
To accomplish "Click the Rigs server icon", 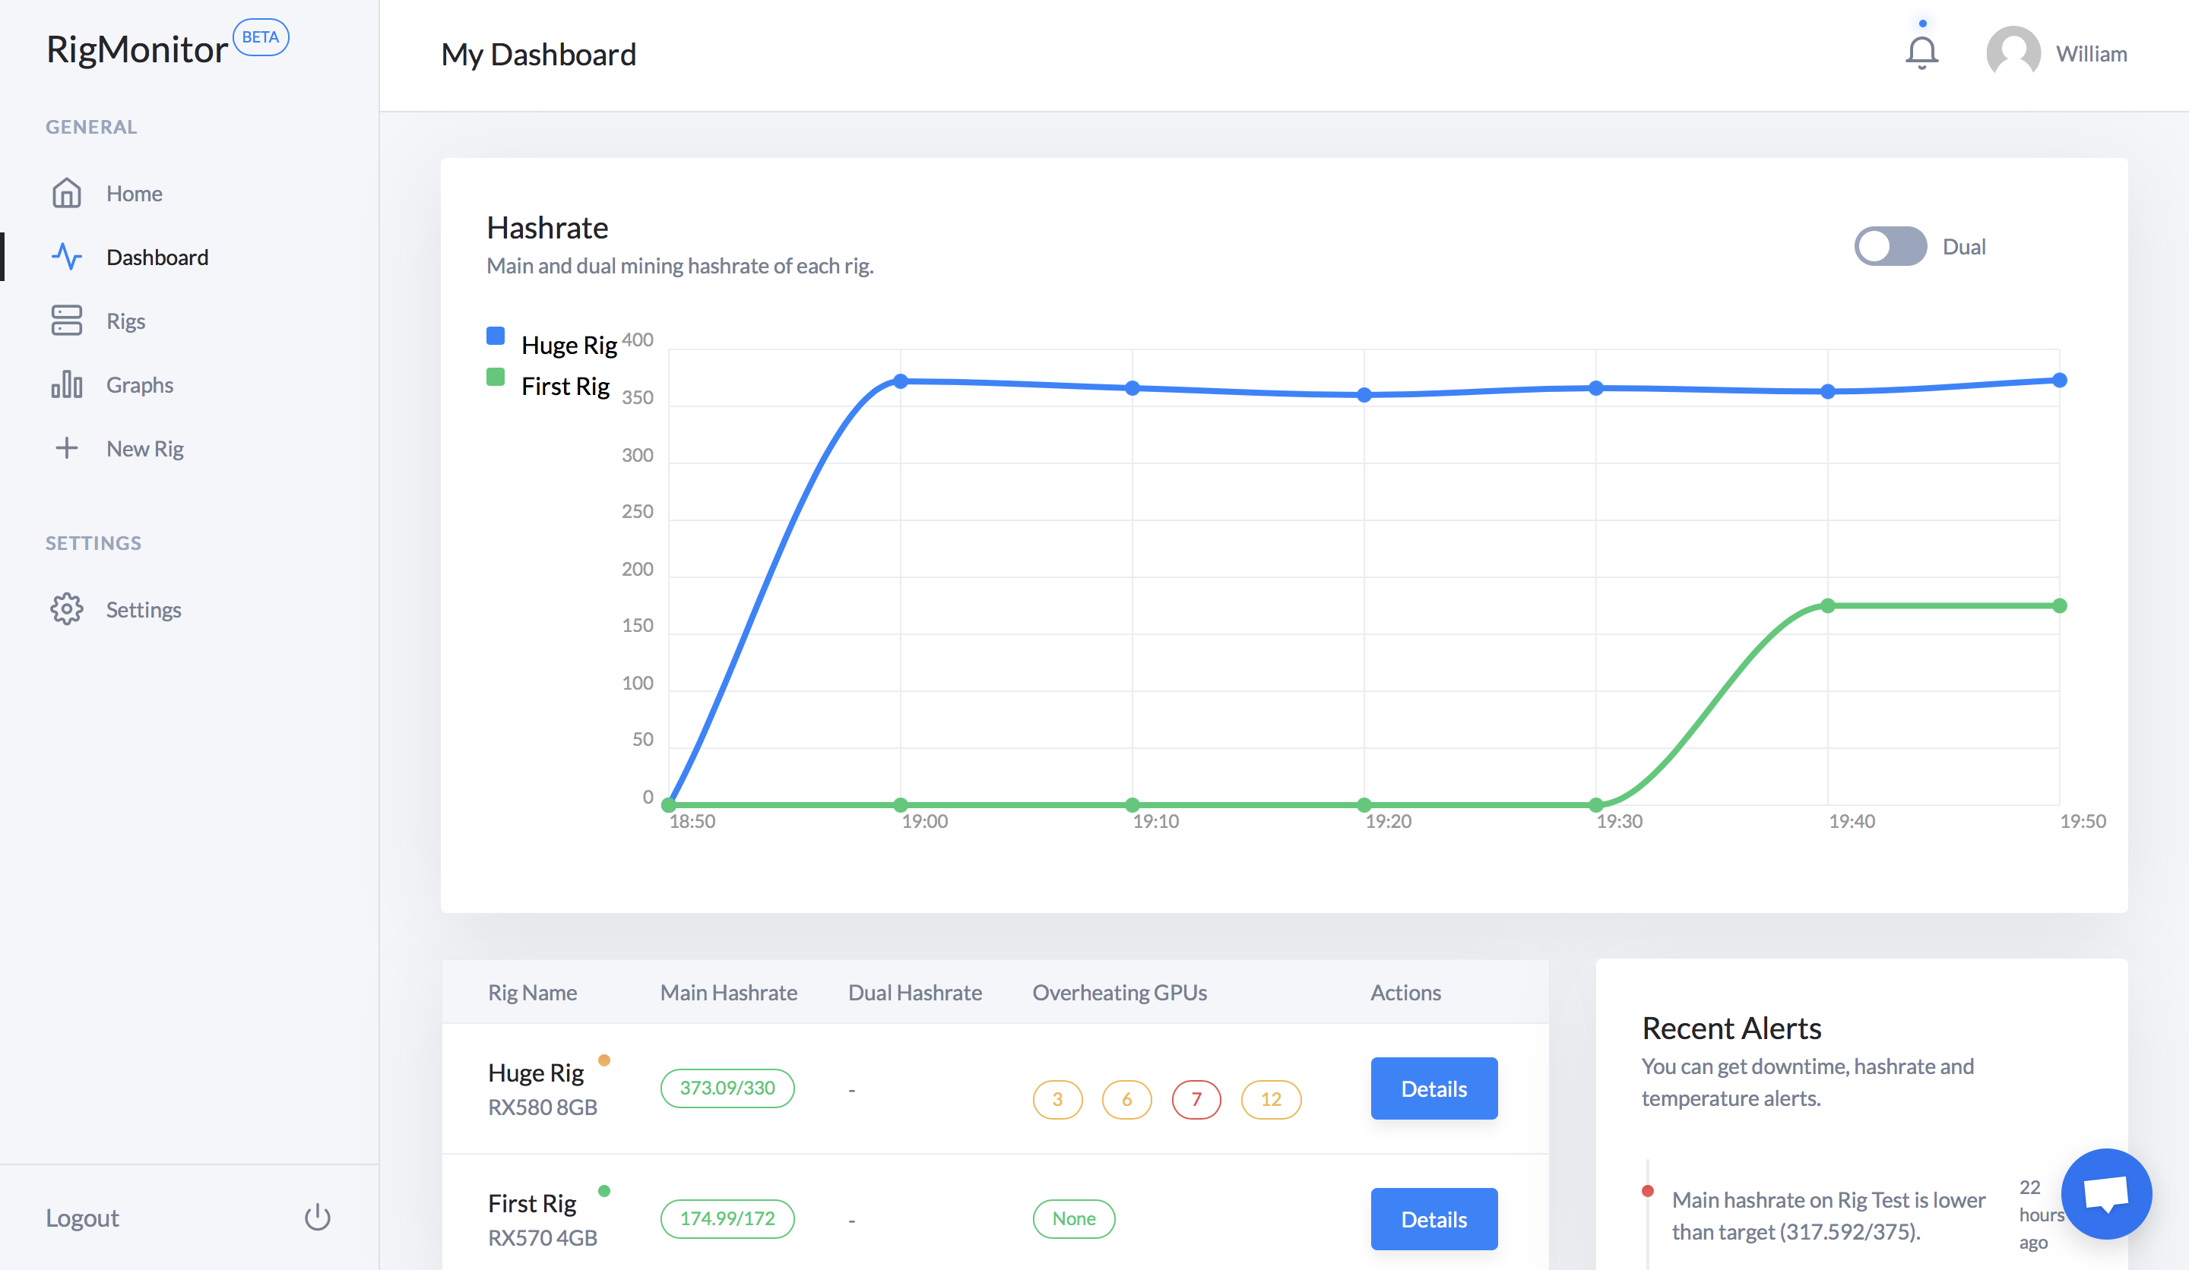I will [x=67, y=321].
